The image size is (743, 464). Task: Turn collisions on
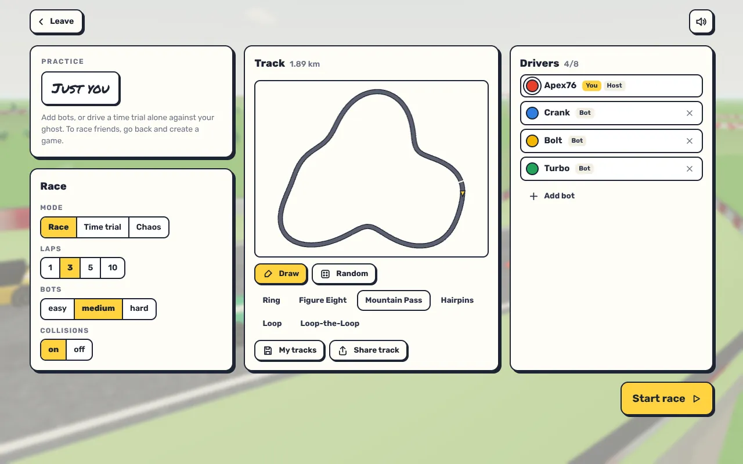(53, 350)
